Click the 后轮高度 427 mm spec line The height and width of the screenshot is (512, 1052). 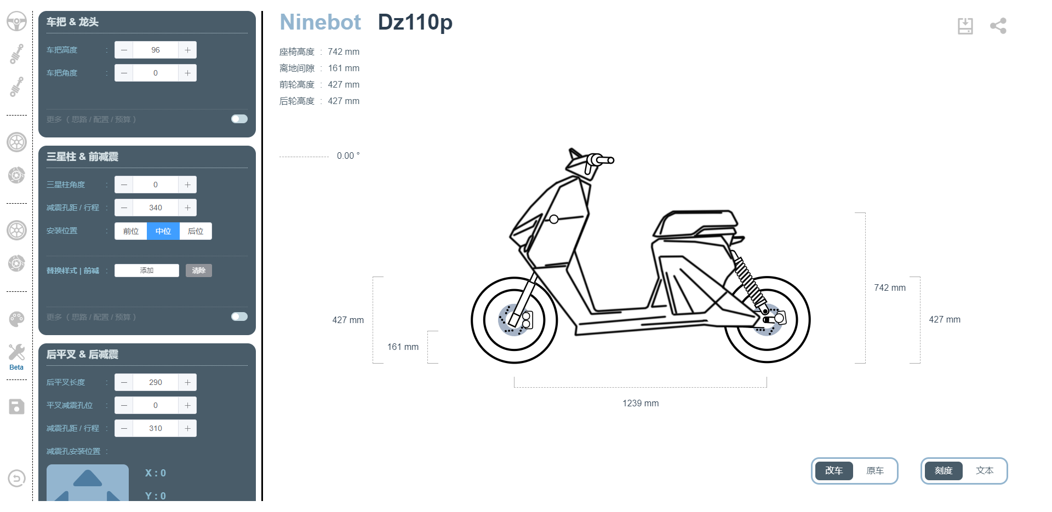[319, 101]
